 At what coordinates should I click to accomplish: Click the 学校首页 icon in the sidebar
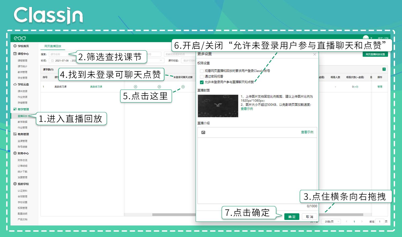click(x=15, y=46)
